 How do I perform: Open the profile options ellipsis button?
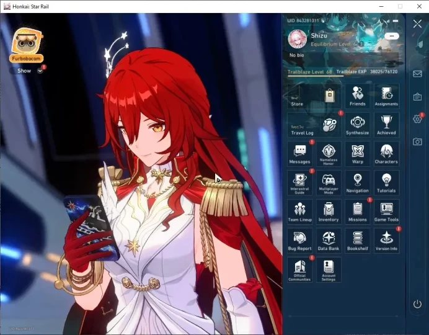pos(392,36)
